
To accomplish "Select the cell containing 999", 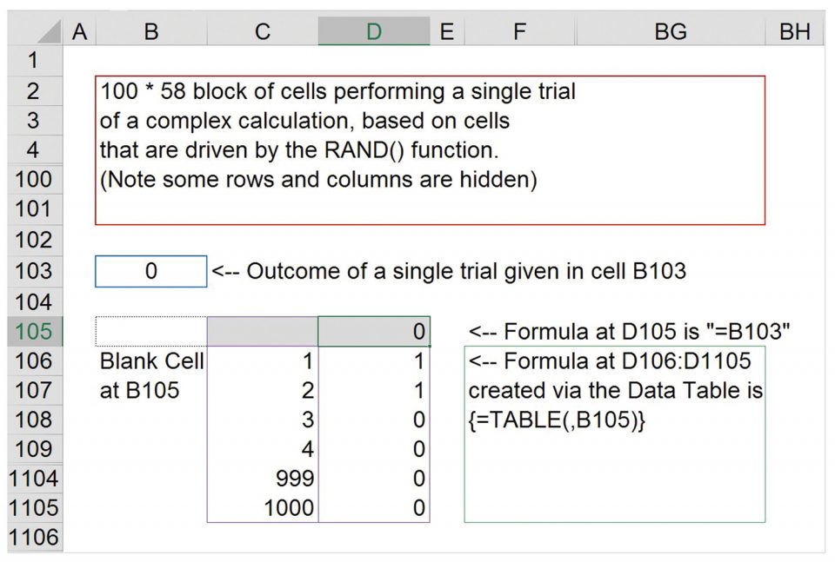I will [263, 479].
